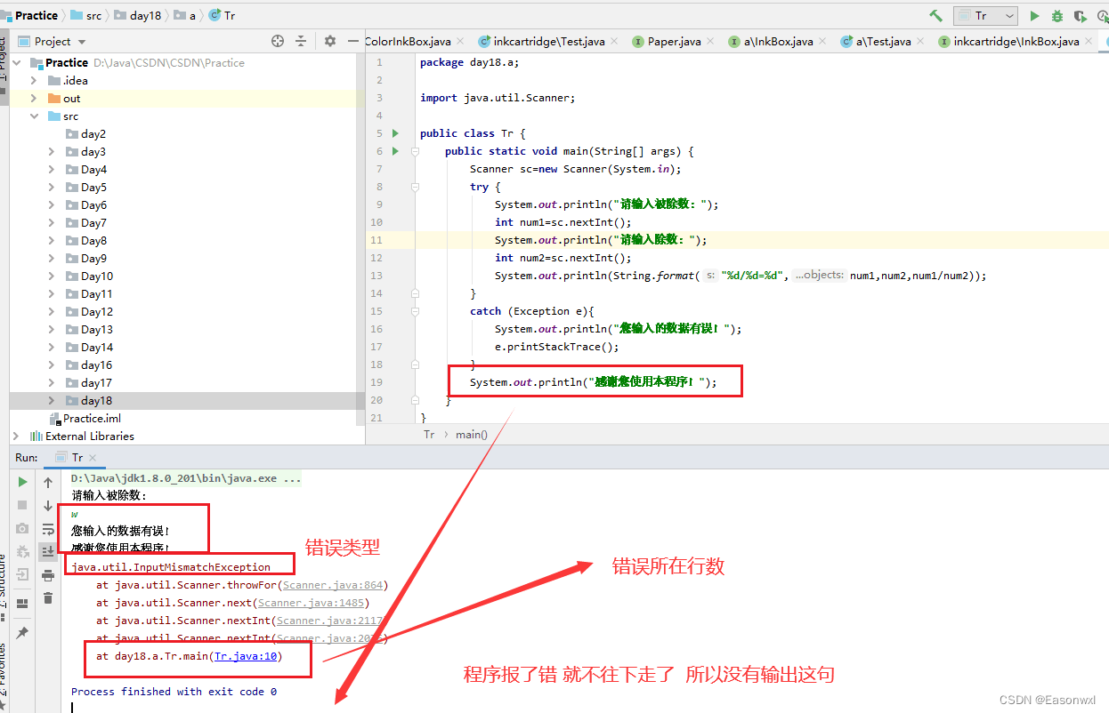The width and height of the screenshot is (1109, 713).
Task: Toggle Scroll to End in the Run console
Action: tap(46, 551)
